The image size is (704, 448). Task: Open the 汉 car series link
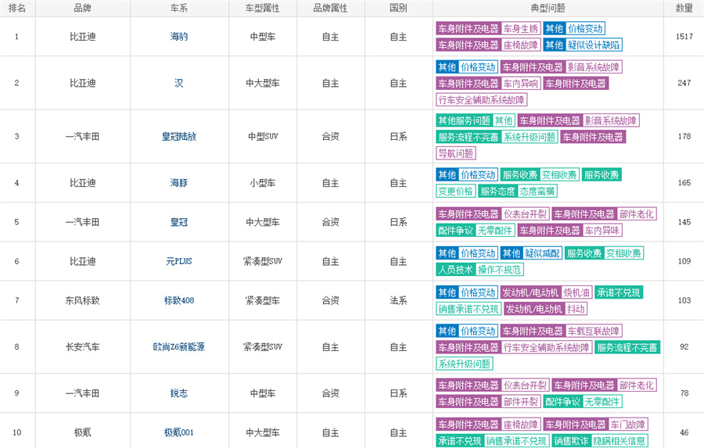pos(178,83)
